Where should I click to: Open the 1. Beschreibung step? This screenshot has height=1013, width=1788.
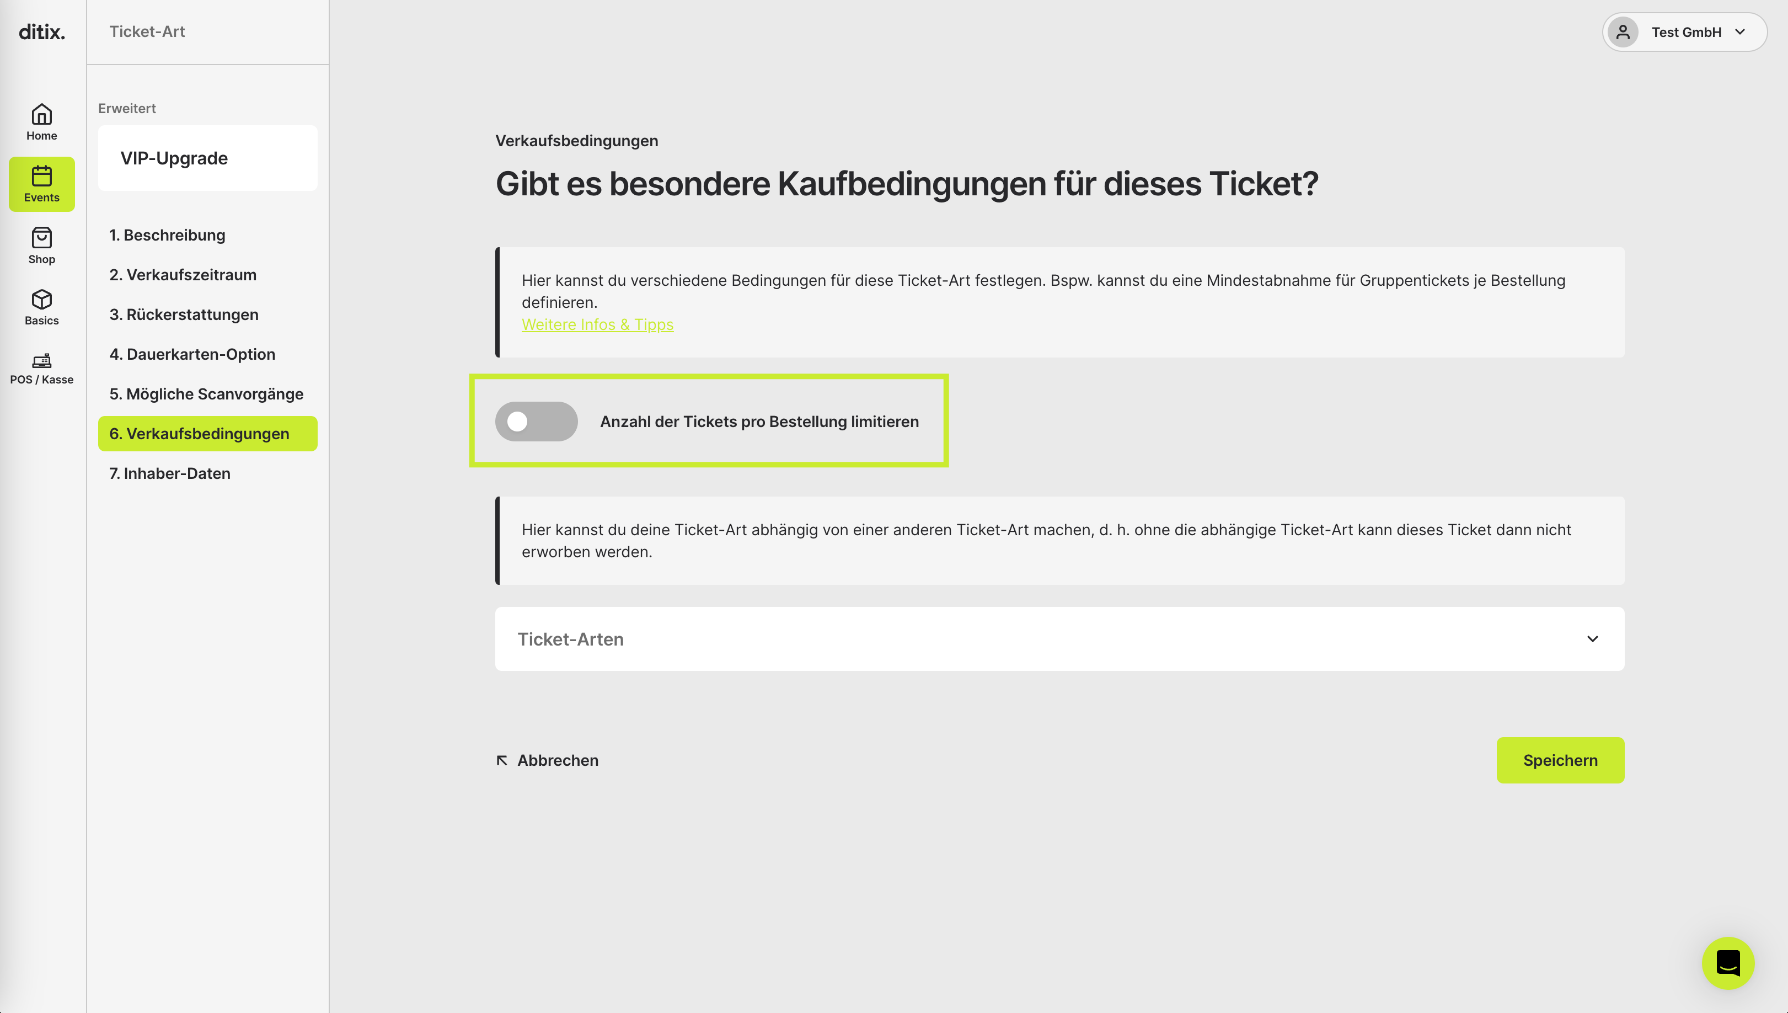[167, 235]
